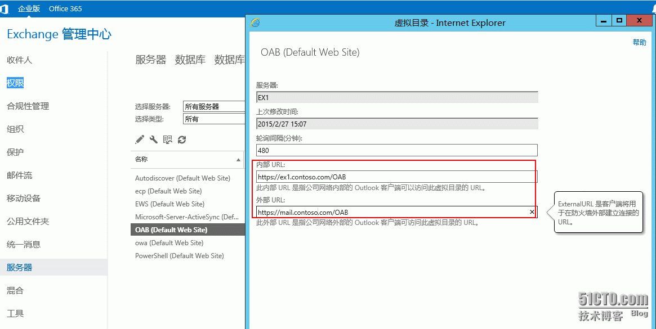The height and width of the screenshot is (329, 656).
Task: Close the 虚拟目录 dialog window
Action: pyautogui.click(x=640, y=20)
